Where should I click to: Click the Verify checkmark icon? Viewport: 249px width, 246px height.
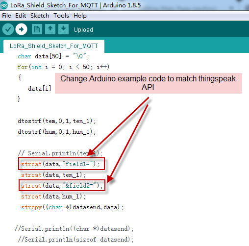pos(8,29)
